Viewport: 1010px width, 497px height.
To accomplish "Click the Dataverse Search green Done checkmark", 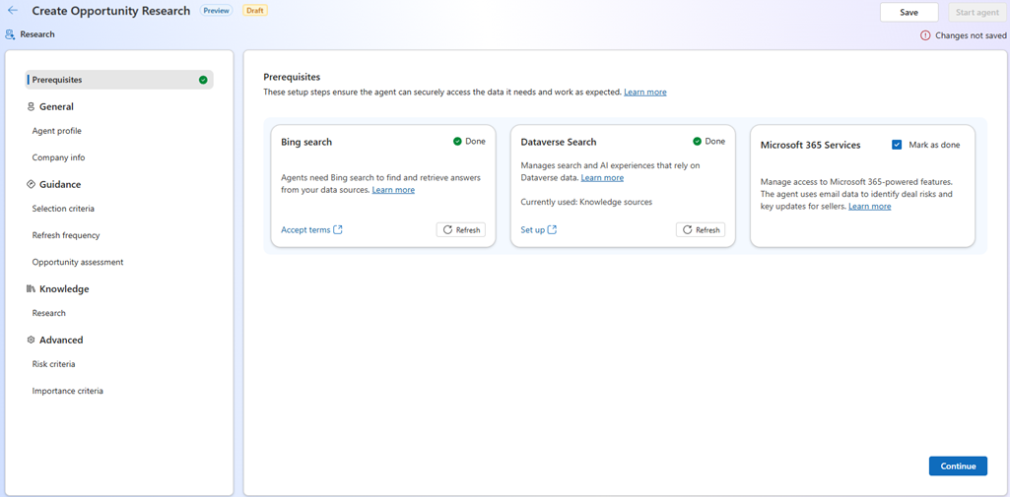I will tap(697, 142).
